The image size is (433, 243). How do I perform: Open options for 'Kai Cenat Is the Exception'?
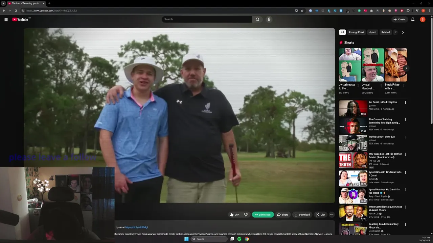click(405, 102)
